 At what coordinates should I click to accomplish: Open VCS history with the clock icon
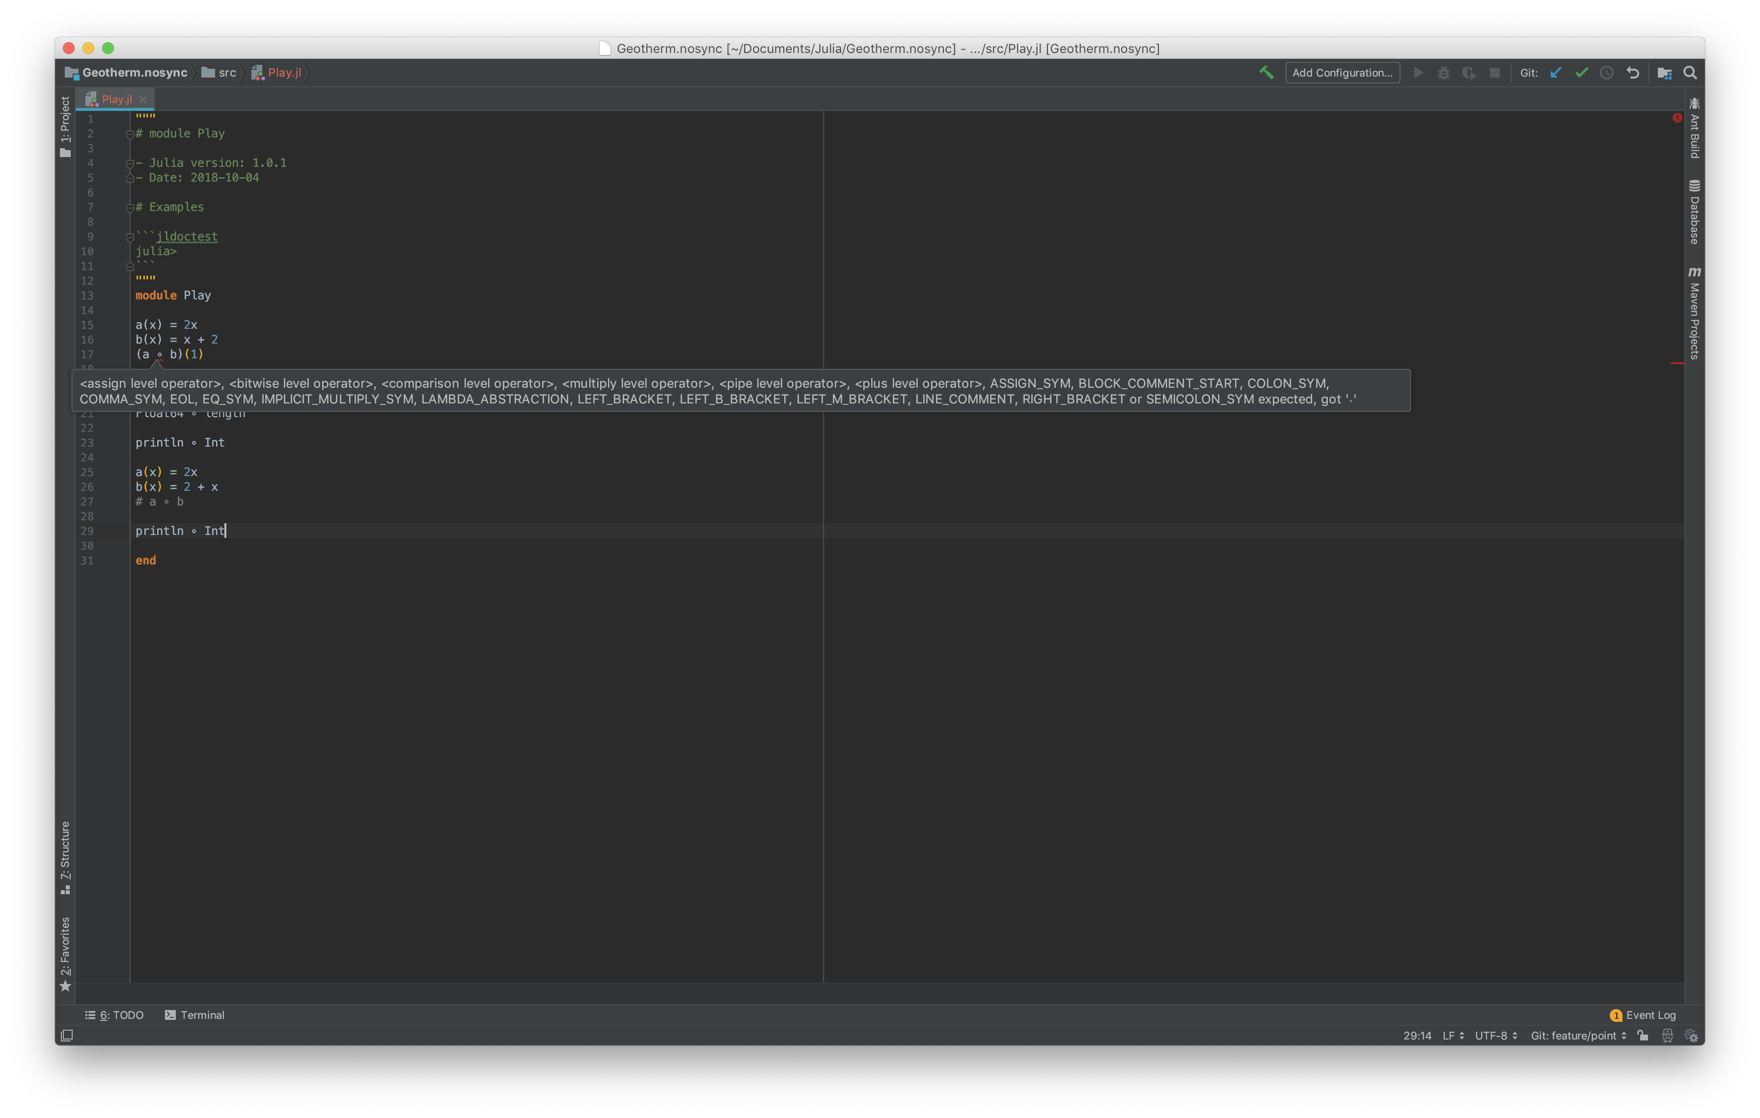(x=1607, y=72)
